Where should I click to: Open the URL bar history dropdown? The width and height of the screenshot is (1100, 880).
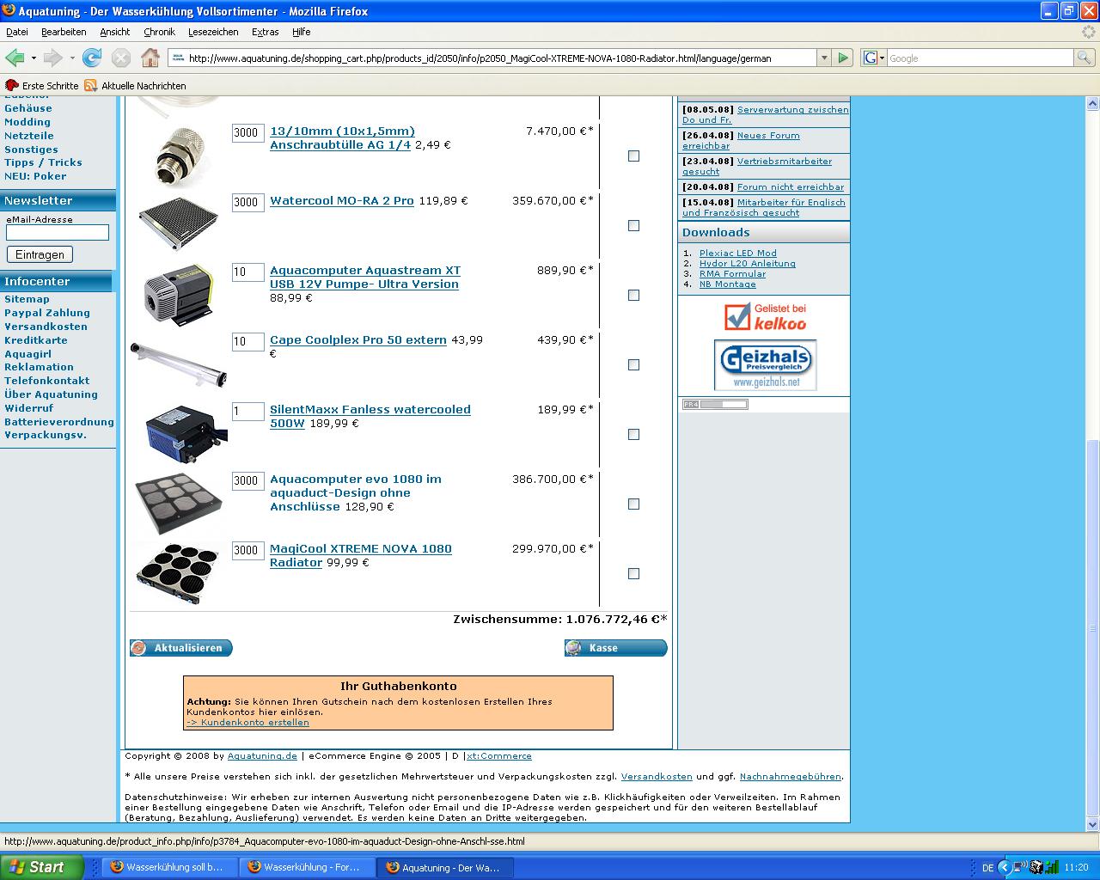coord(824,58)
